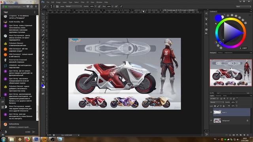253x142 pixels.
Task: Open the Image menu
Action: pos(58,2)
